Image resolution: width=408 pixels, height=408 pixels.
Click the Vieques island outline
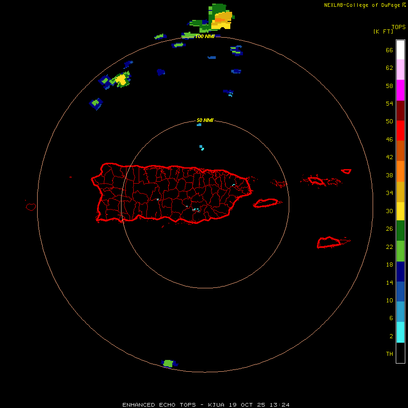[x=267, y=203]
